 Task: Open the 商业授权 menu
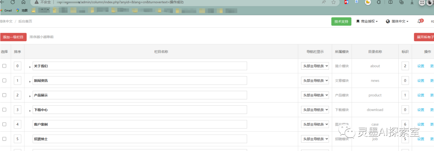[367, 21]
